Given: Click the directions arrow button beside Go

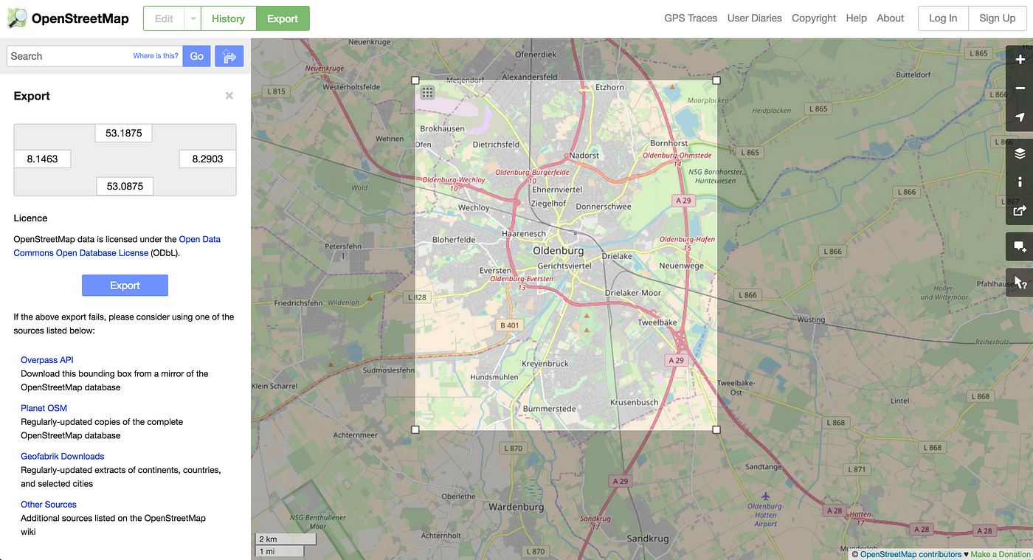Looking at the screenshot, I should tap(229, 56).
